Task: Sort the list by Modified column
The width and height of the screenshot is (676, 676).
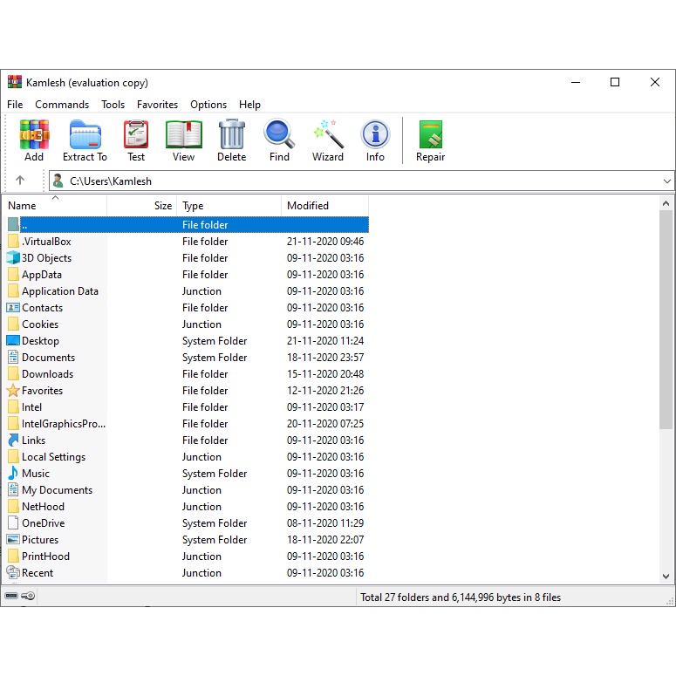Action: (308, 206)
